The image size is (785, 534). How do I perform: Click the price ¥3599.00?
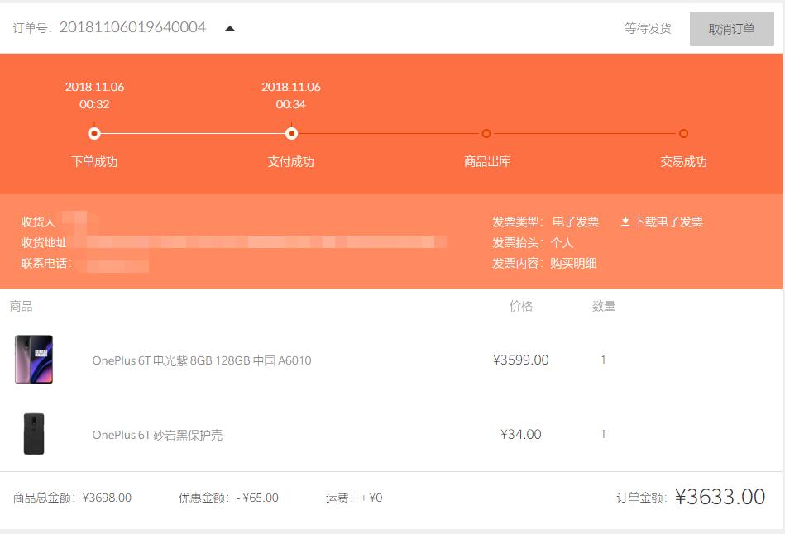coord(520,360)
